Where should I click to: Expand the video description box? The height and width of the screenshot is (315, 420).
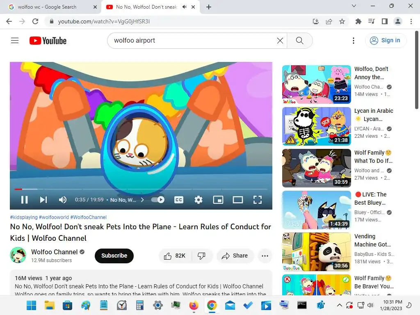[141, 283]
